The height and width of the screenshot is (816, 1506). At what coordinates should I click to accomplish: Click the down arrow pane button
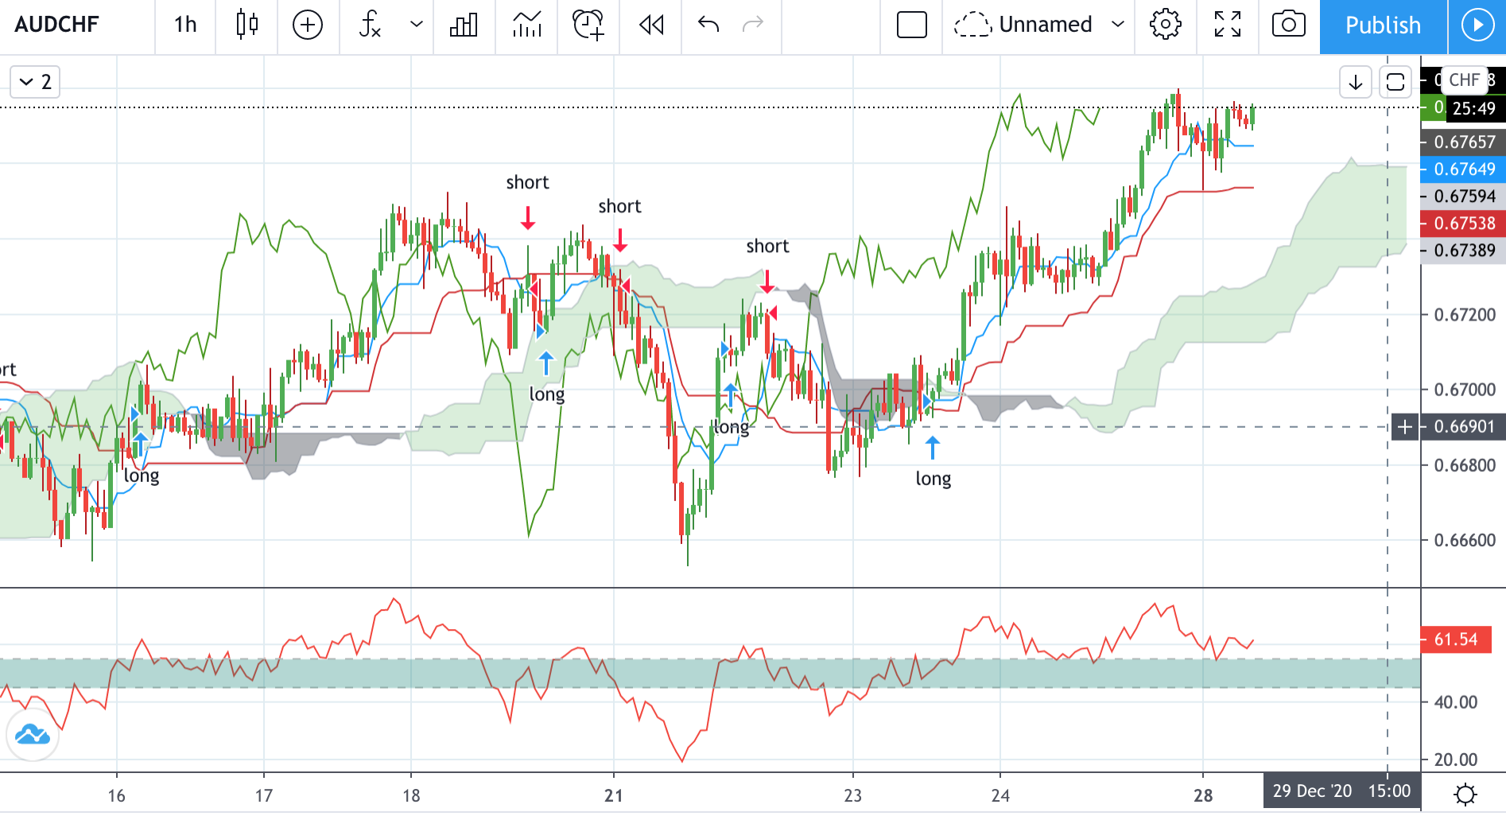[1356, 82]
